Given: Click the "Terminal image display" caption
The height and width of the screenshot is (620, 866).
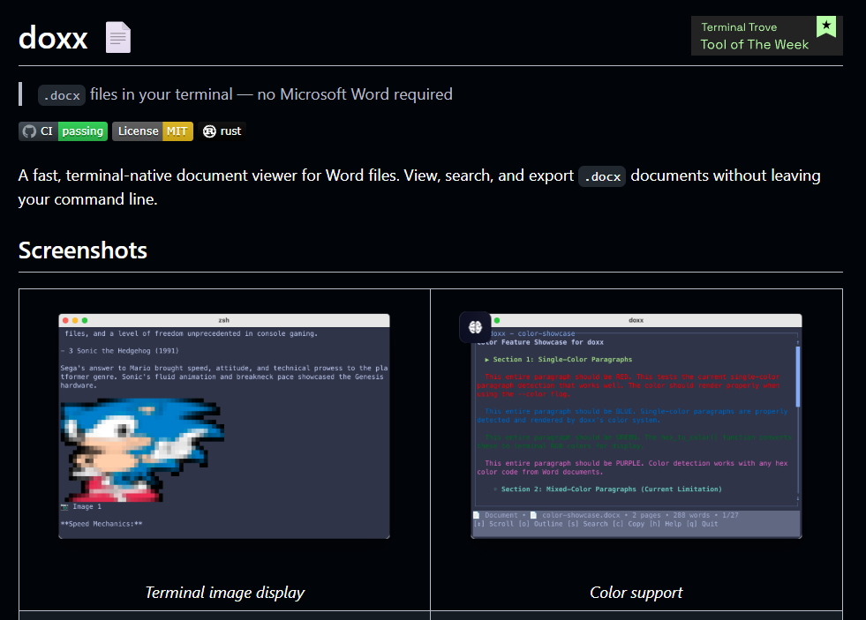Looking at the screenshot, I should click(x=225, y=593).
